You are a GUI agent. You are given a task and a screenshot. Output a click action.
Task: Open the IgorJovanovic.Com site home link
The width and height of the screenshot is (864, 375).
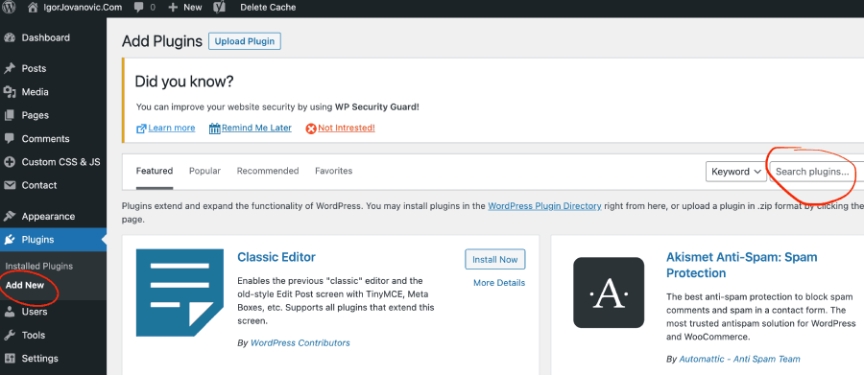tap(76, 7)
